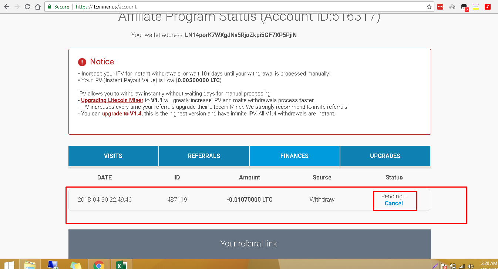The image size is (498, 269).
Task: Click the Pending... status text
Action: click(394, 196)
